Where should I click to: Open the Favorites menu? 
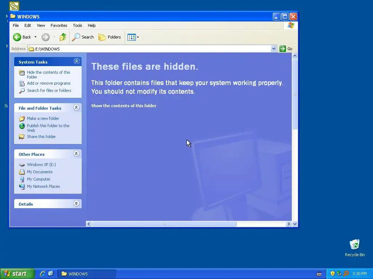pyautogui.click(x=59, y=25)
